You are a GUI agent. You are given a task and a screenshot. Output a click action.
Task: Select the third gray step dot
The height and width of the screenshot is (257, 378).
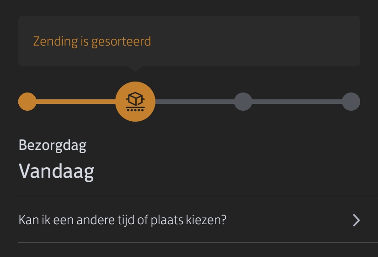(x=243, y=102)
